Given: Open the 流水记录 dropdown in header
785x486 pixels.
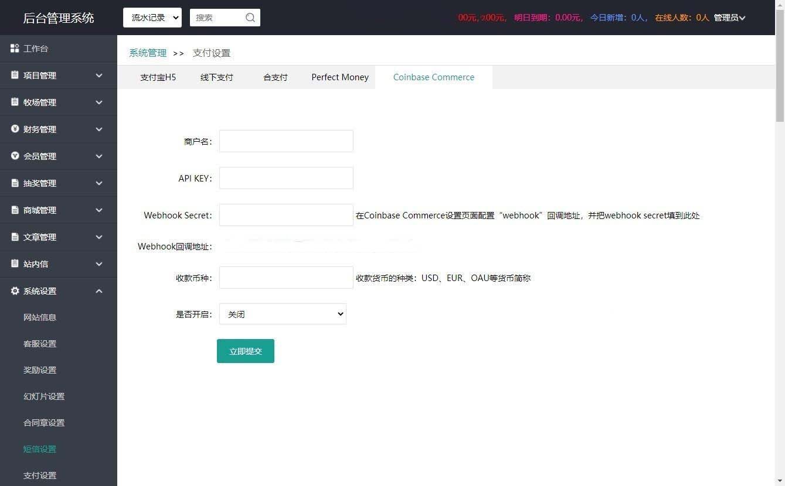Looking at the screenshot, I should (152, 18).
